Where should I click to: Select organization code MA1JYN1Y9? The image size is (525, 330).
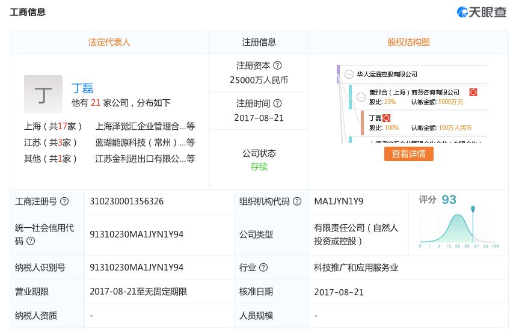(x=339, y=201)
